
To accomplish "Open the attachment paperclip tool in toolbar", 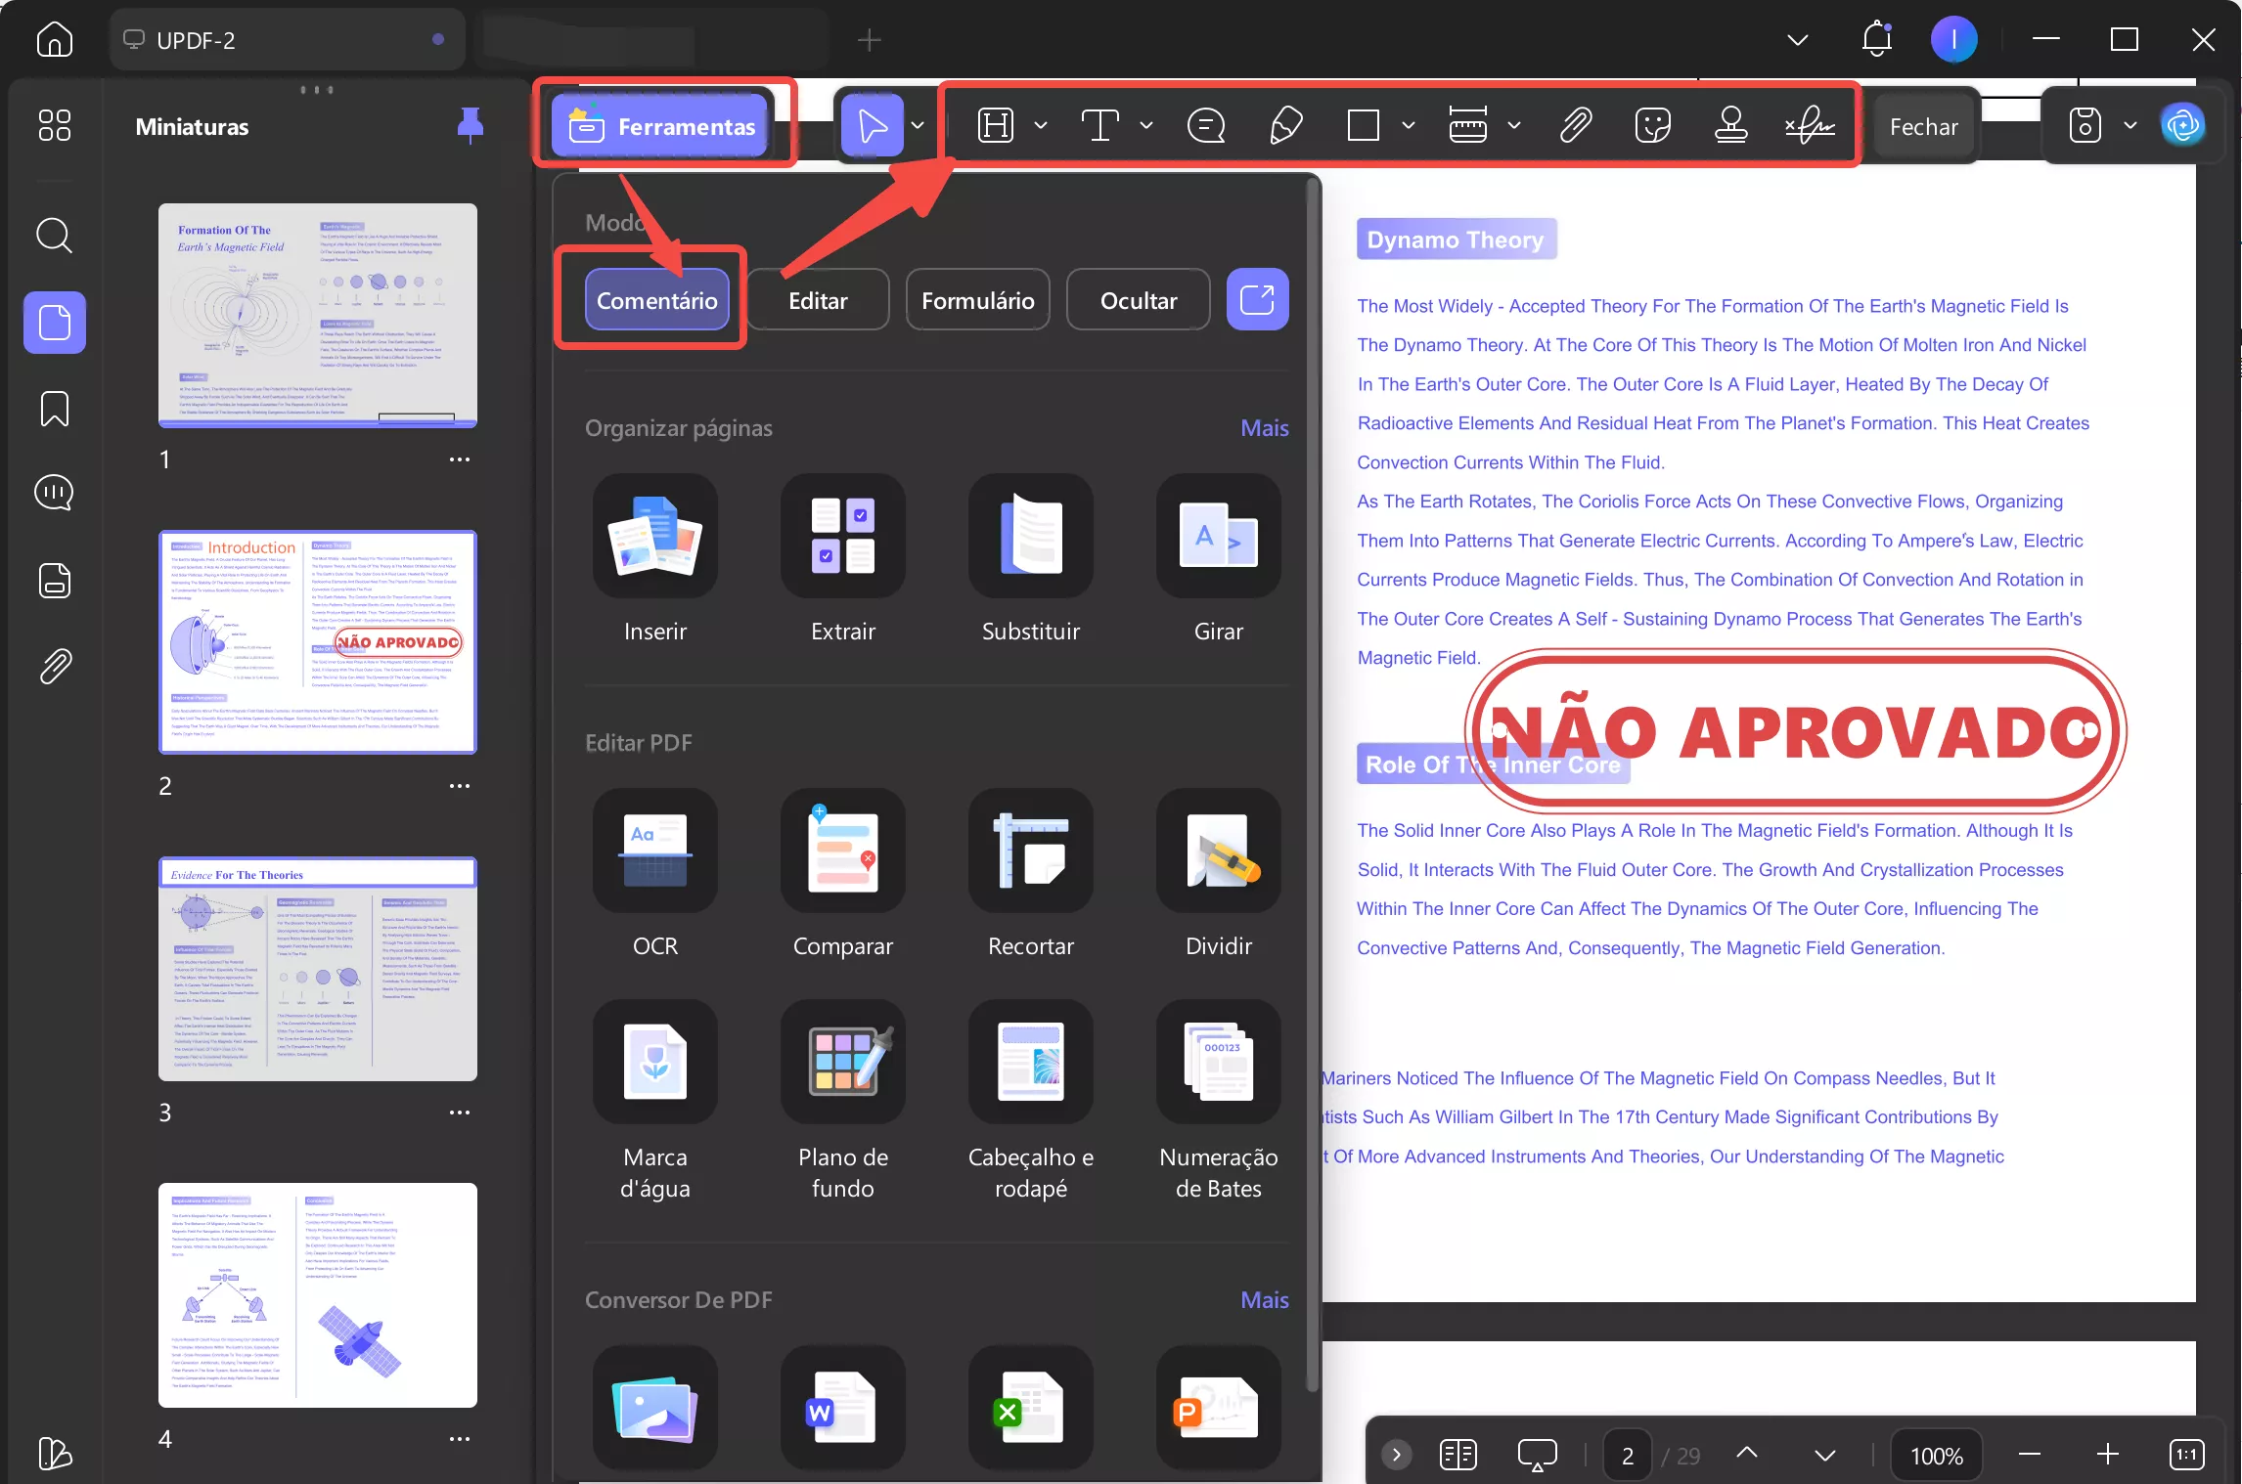I will (x=1575, y=125).
